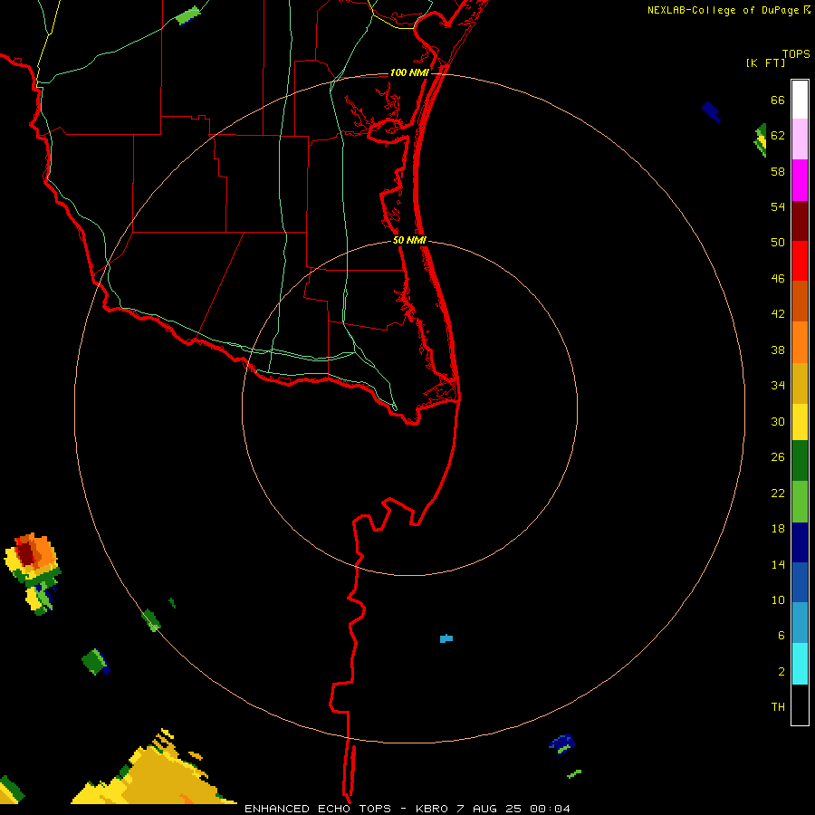815x815 pixels.
Task: Pick the cyan legend band near bottom
Action: [x=800, y=663]
